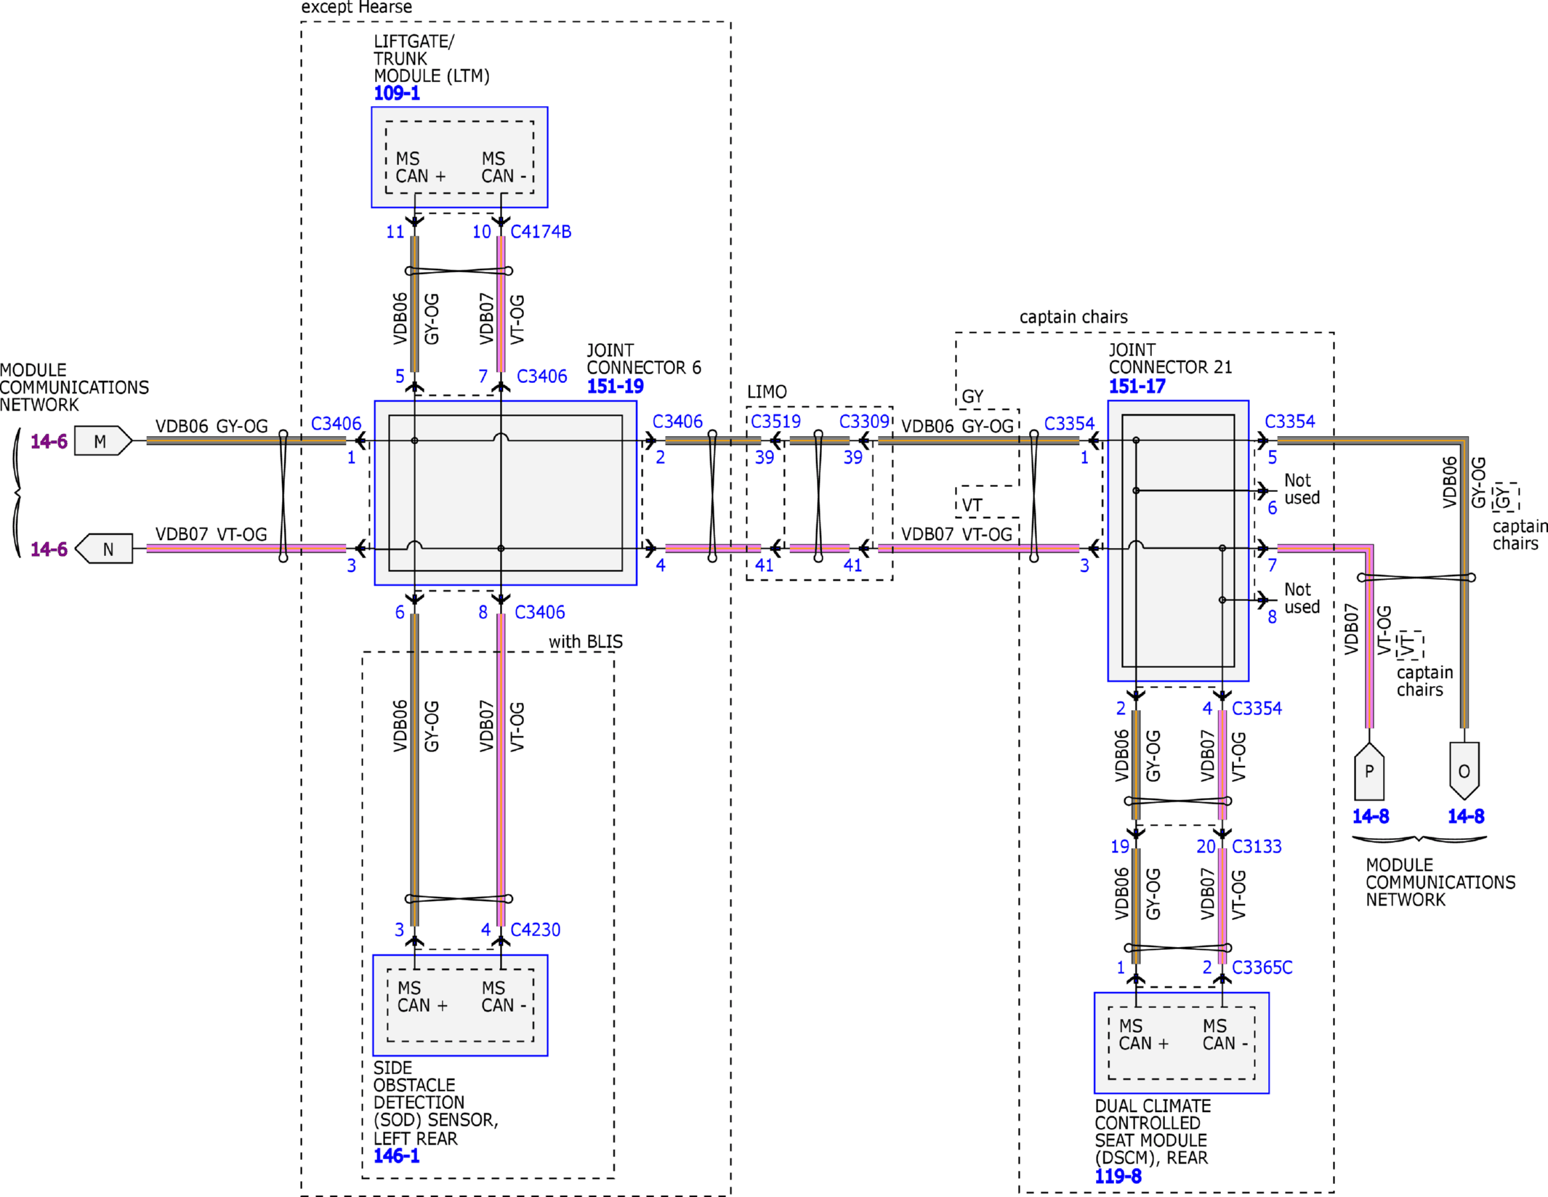Select 'Not used' text at pin 8

(1302, 598)
